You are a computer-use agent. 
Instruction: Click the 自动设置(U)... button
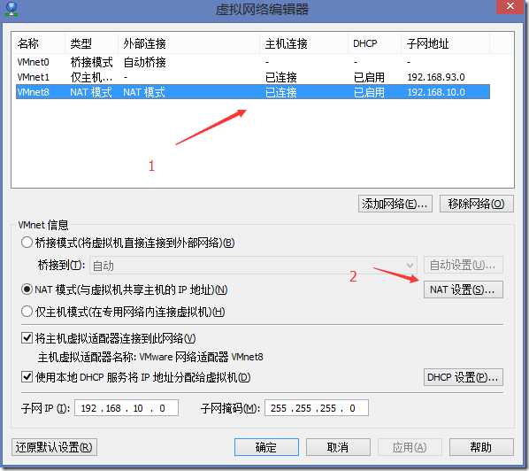464,266
